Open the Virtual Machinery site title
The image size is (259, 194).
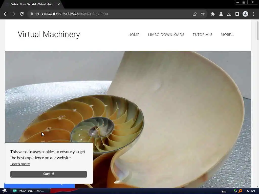(49, 34)
